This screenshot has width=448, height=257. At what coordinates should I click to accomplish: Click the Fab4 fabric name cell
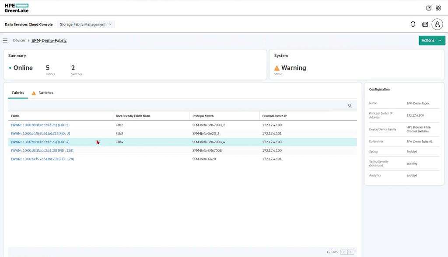tap(119, 142)
